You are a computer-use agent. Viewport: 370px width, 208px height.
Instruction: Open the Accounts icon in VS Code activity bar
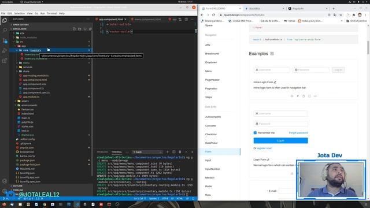point(5,181)
